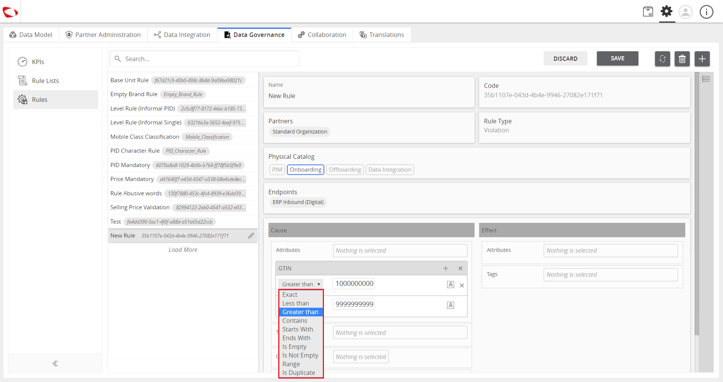The height and width of the screenshot is (382, 723).
Task: Choose Is Not Empty operator option
Action: (x=301, y=355)
